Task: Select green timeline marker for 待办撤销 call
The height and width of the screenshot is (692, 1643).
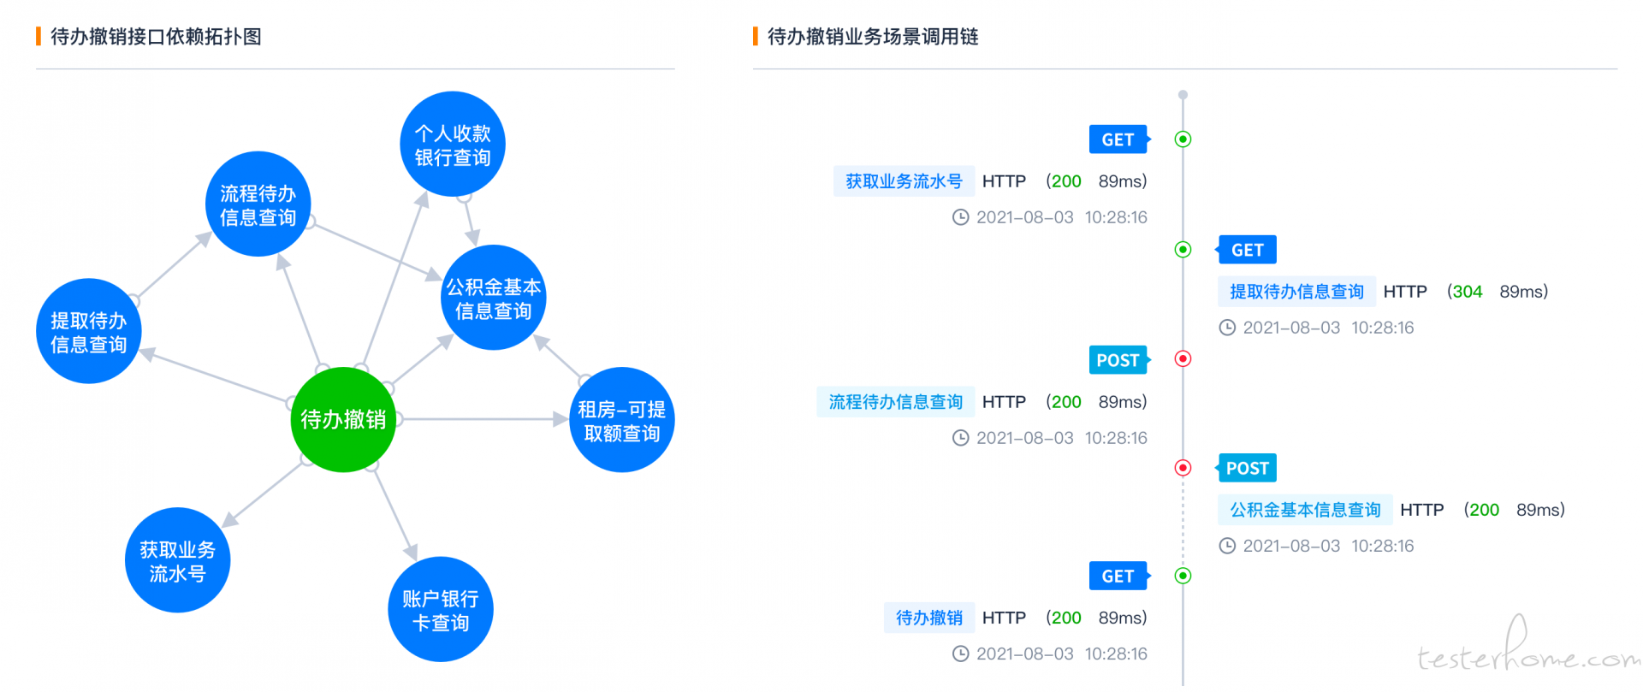Action: point(1183,576)
